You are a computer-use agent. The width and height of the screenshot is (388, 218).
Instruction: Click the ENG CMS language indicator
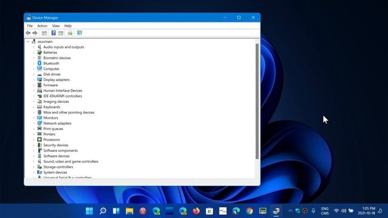point(325,211)
